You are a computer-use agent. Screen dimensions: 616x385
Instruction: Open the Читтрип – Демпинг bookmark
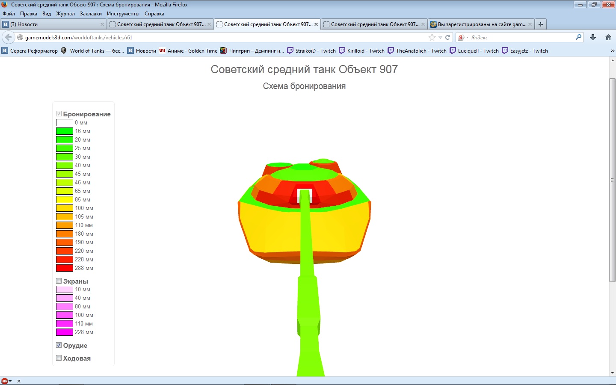(252, 50)
